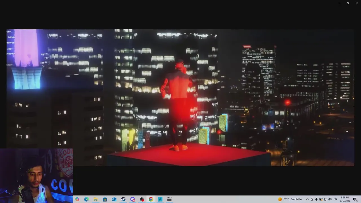Open Microsoft Store taskbar icon
361x203 pixels.
click(105, 199)
